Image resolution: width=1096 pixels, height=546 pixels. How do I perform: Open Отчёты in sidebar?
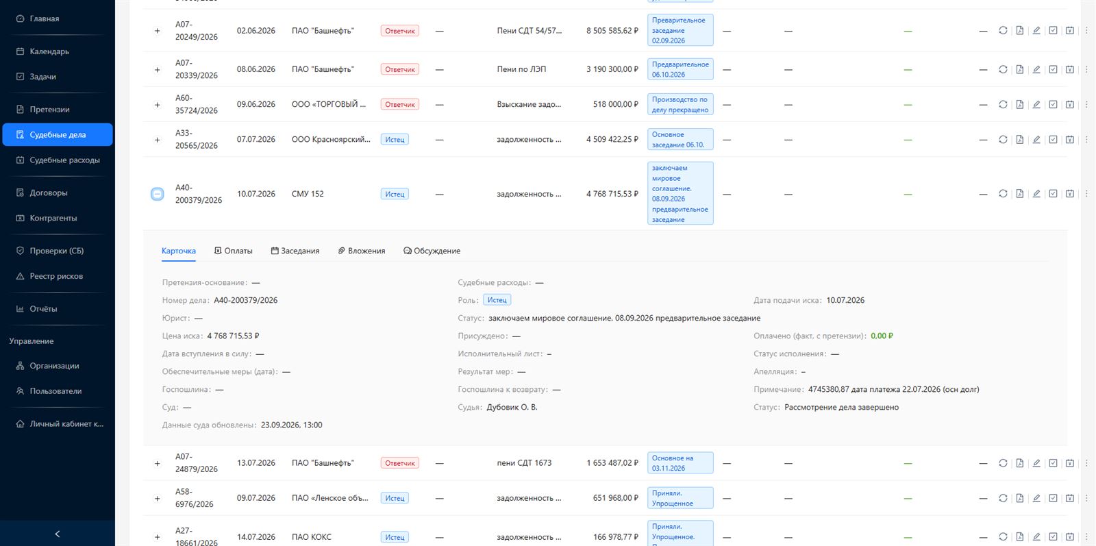click(x=58, y=309)
